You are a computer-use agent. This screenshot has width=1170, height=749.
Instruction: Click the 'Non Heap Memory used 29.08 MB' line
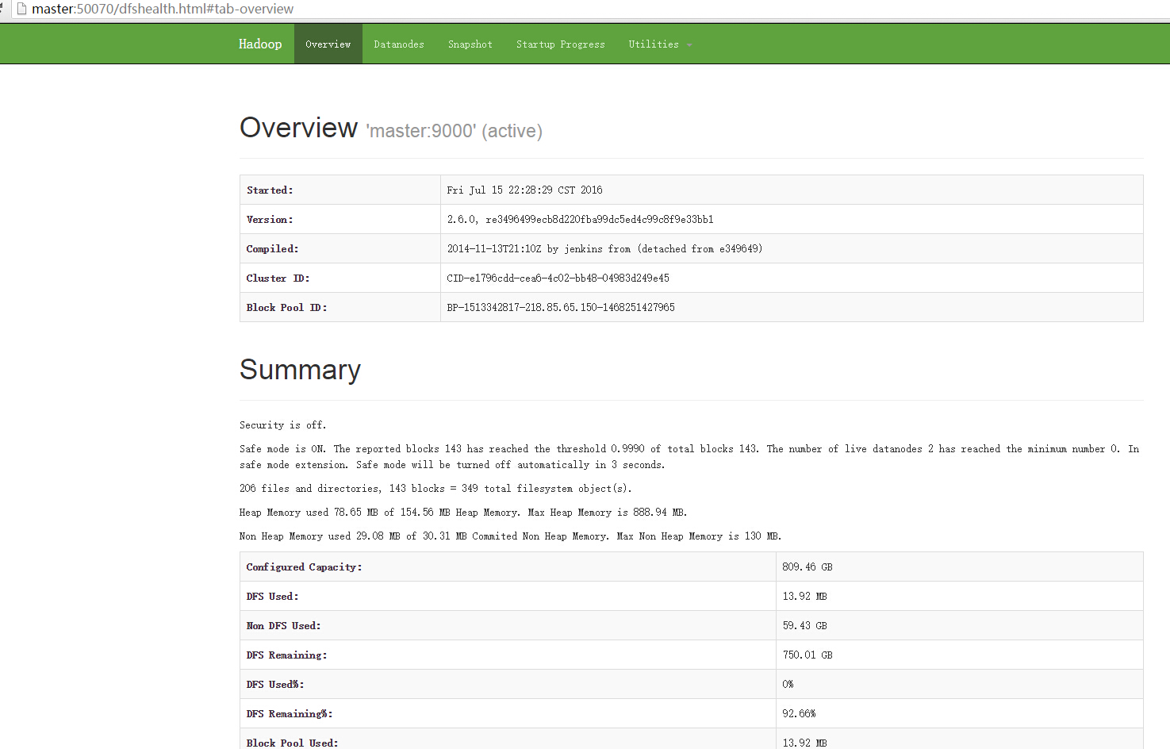pos(510,536)
